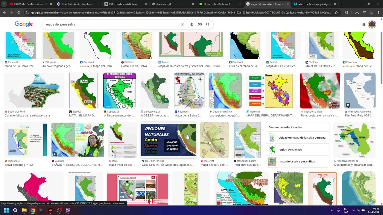383x215 pixels.
Task: Select related search region selva mapa
Action: pos(297,150)
